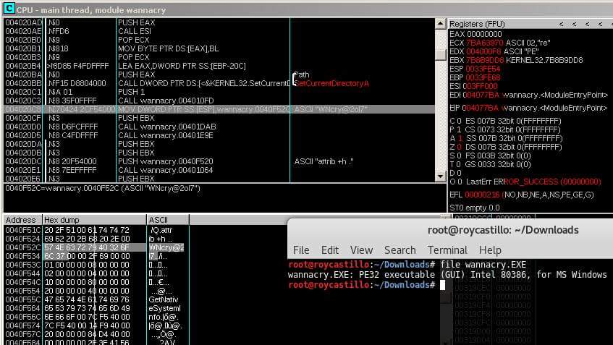Toggle the A auxiliary flag value
The width and height of the screenshot is (613, 345).
click(460, 138)
